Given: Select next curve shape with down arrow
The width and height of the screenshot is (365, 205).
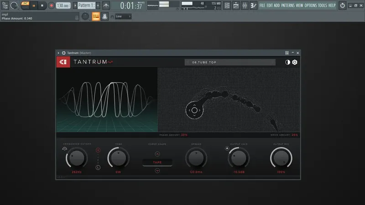Looking at the screenshot, I should [x=157, y=170].
